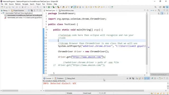
Task: Select the terminated, exit value: 1 tree row
Action: (x=24, y=18)
